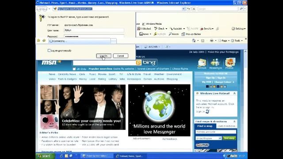Open the Sport section in MSN navigation
This screenshot has width=283, height=159.
112,74
